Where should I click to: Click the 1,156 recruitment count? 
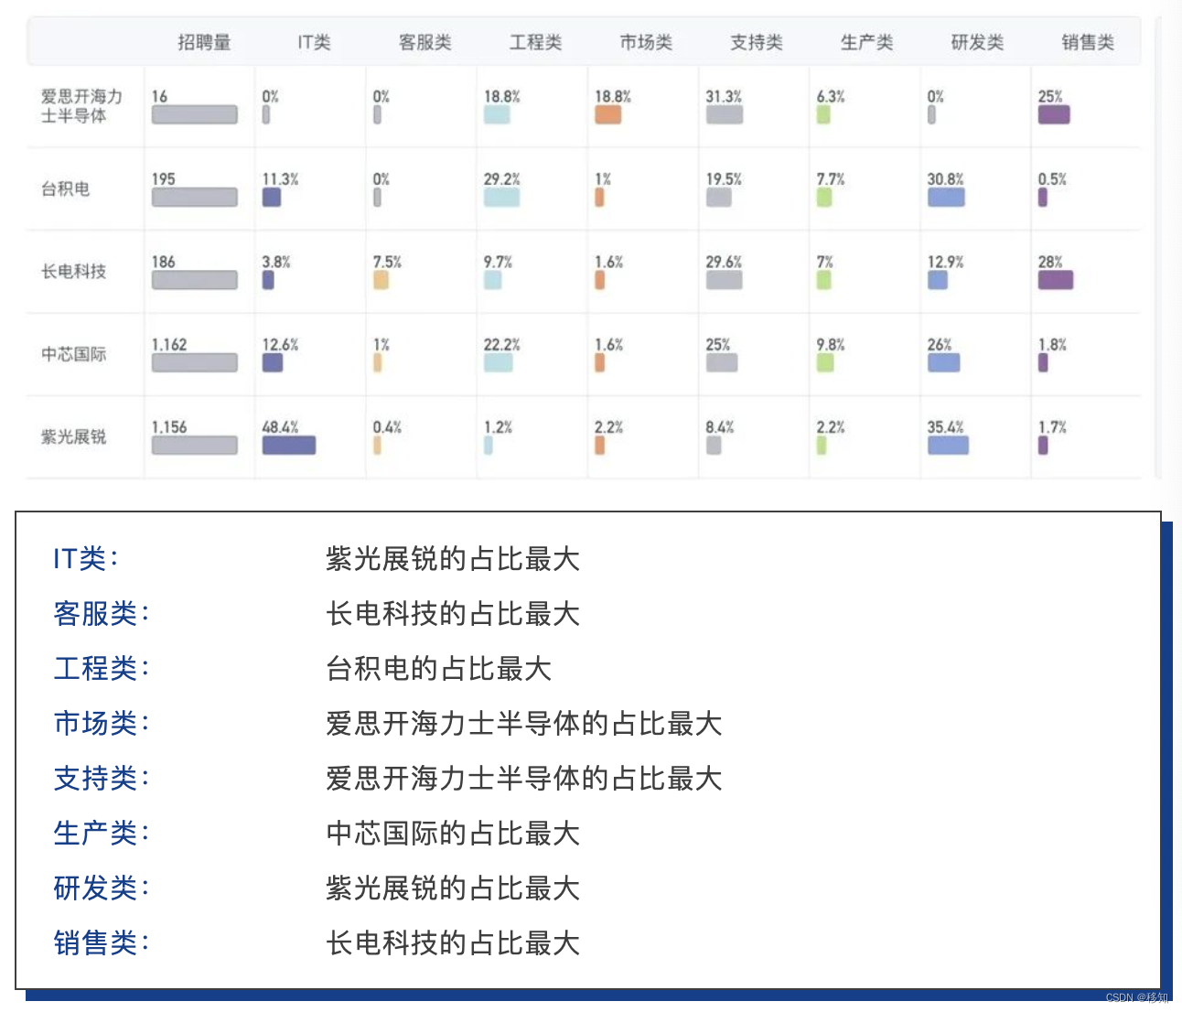[169, 427]
